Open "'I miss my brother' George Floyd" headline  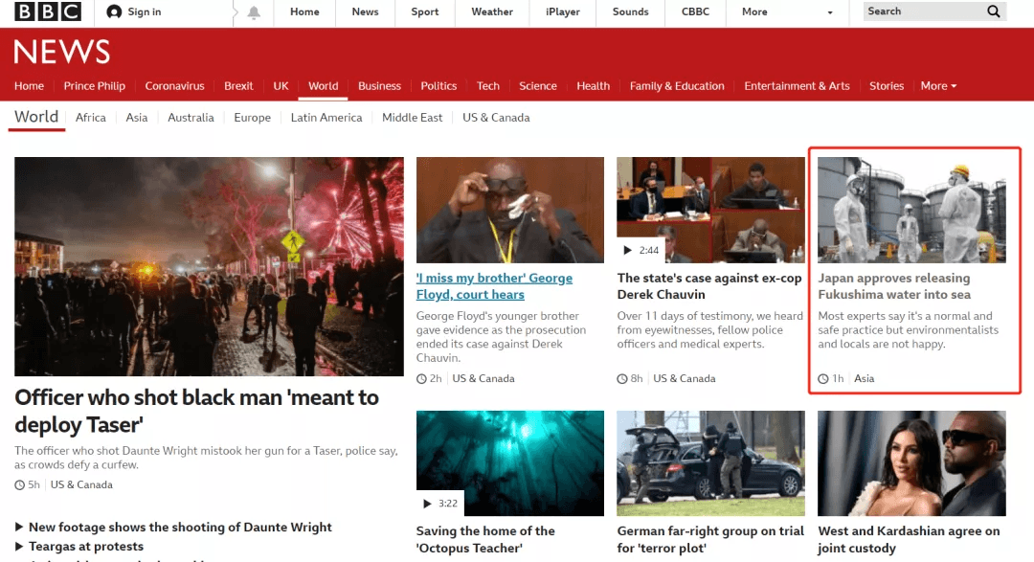coord(494,286)
